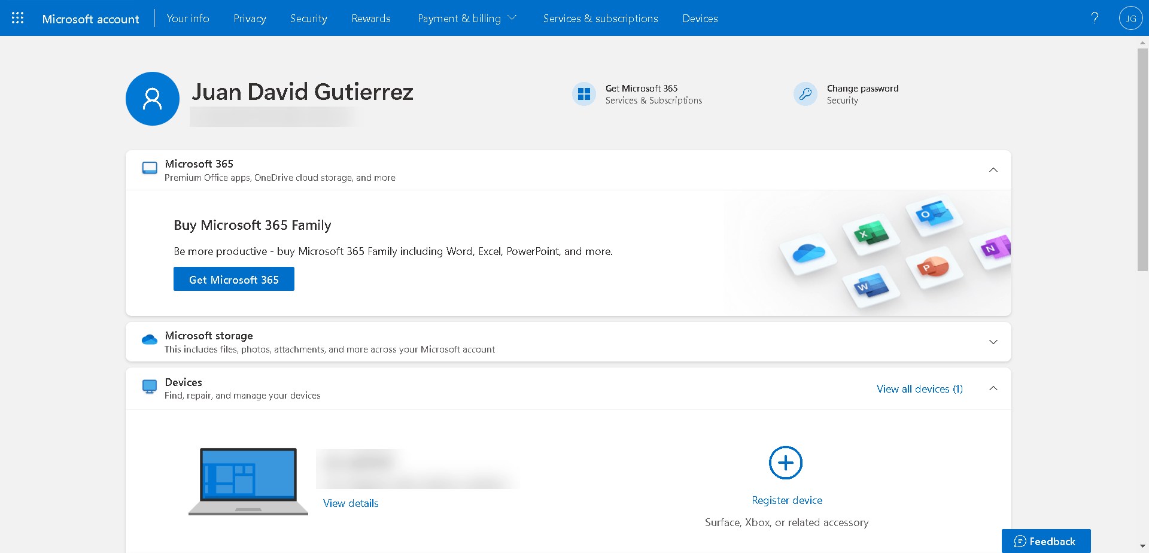
Task: Click the Get Microsoft 365 button
Action: click(x=234, y=279)
